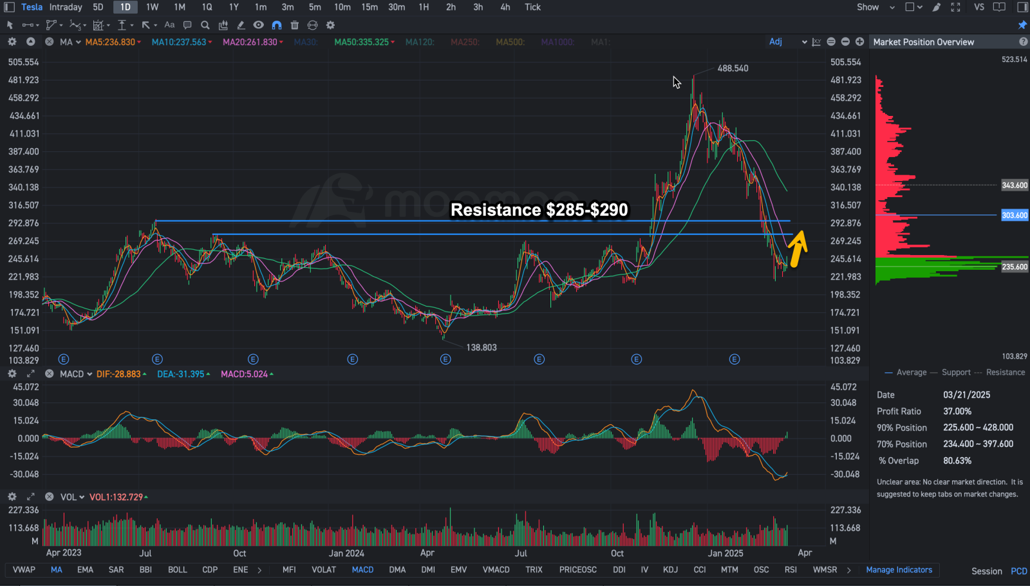The image size is (1030, 586).
Task: Switch to the 1W timeframe
Action: (x=153, y=7)
